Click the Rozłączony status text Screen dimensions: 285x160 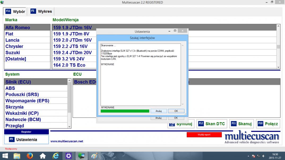pyautogui.click(x=11, y=149)
